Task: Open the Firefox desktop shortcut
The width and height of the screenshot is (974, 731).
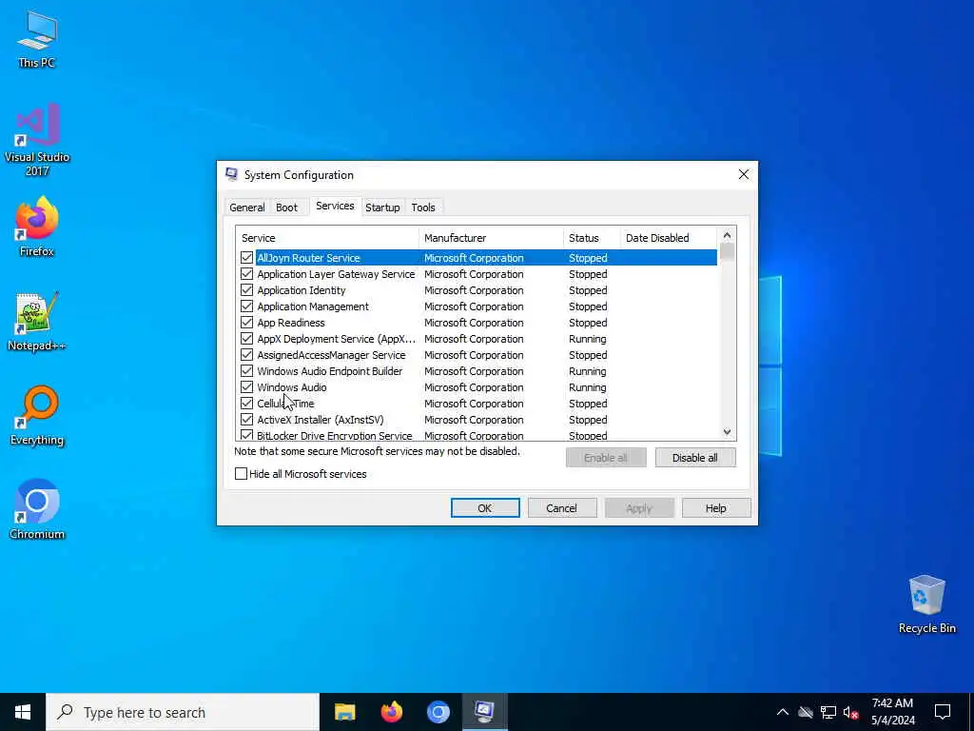Action: tap(37, 227)
